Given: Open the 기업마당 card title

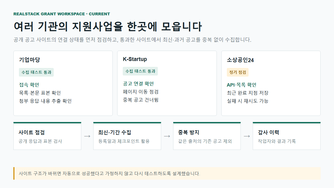Looking at the screenshot, I should [30, 60].
